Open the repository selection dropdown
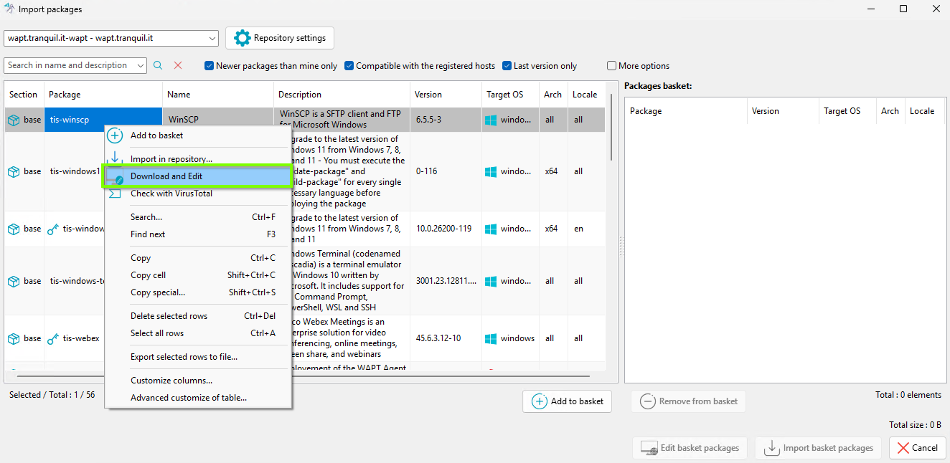The image size is (950, 463). pyautogui.click(x=111, y=38)
